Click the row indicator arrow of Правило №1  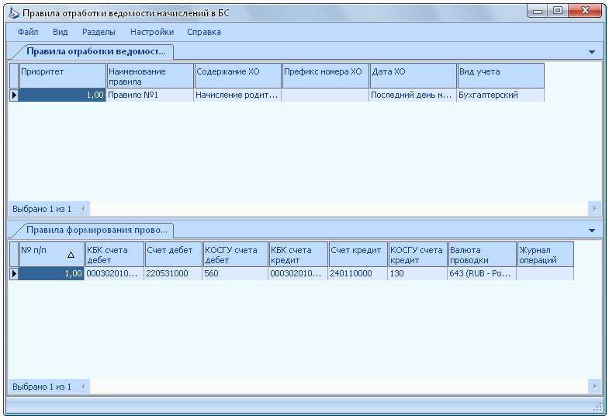pyautogui.click(x=14, y=95)
